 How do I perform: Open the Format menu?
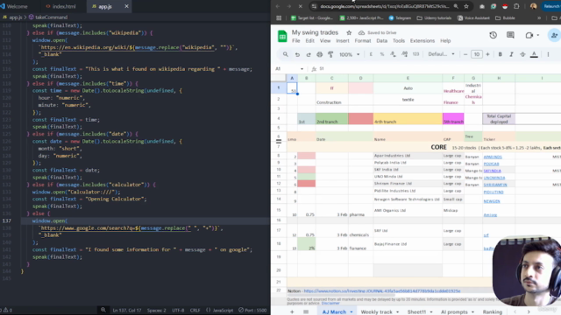(363, 41)
